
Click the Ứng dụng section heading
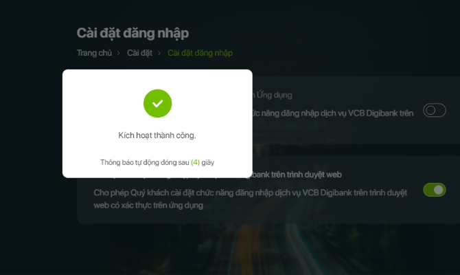click(x=273, y=95)
